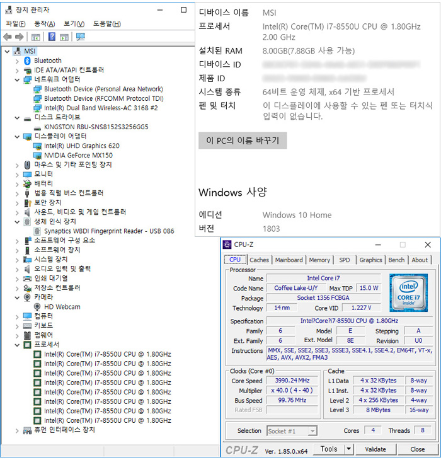Click the 인쇄 대기열 printer icon
The height and width of the screenshot is (460, 441).
27,279
